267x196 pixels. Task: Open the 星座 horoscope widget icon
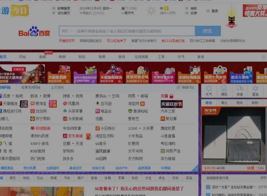pos(255,91)
